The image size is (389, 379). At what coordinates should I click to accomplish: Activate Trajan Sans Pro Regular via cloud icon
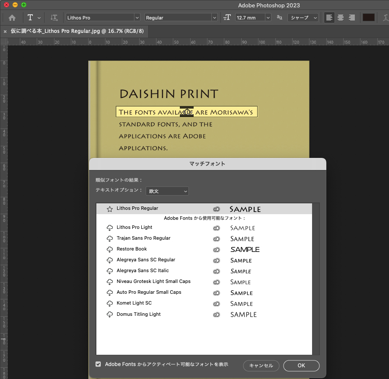[x=110, y=239]
